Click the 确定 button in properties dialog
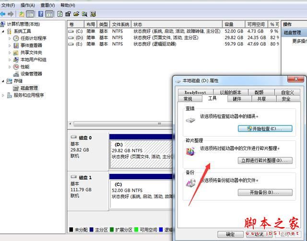The image size is (307, 241). click(x=230, y=234)
